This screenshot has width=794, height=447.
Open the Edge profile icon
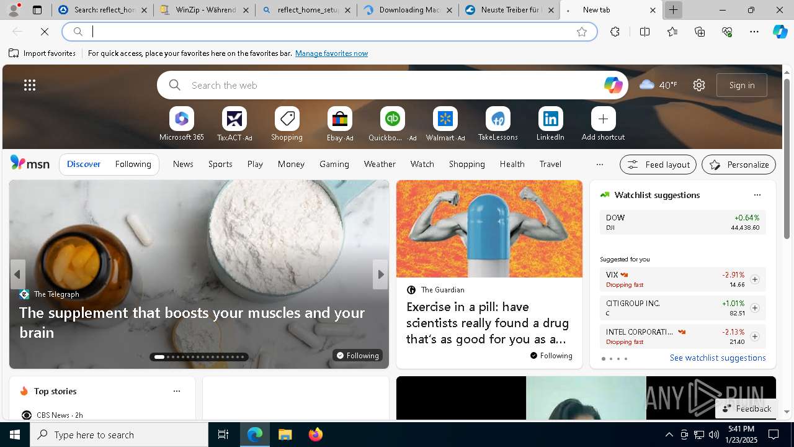click(14, 10)
